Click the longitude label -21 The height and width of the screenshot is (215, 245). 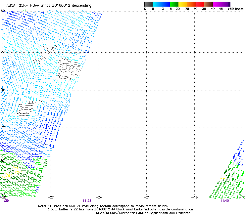tap(146, 197)
